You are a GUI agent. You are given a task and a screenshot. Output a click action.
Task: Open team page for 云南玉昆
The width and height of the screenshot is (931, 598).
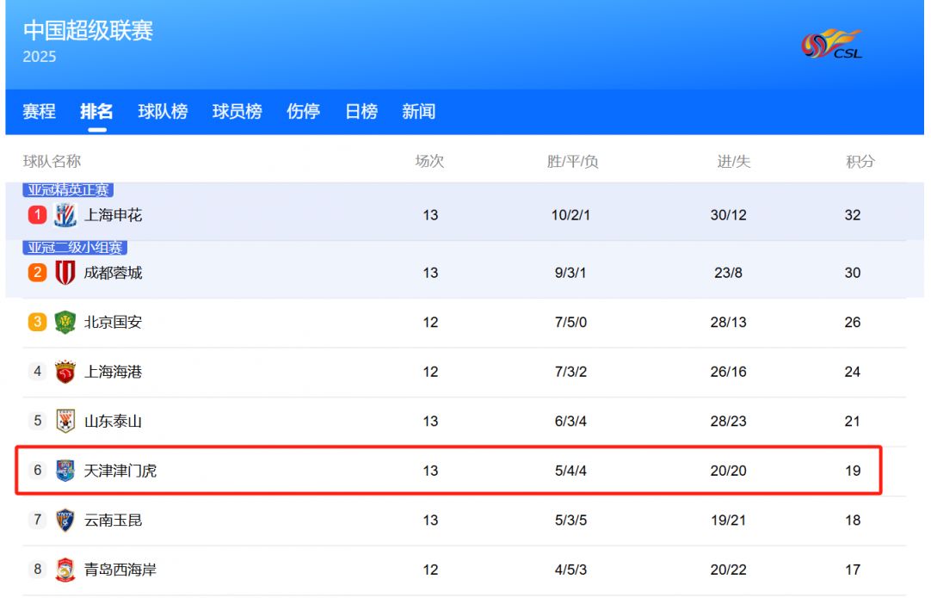[x=113, y=521]
